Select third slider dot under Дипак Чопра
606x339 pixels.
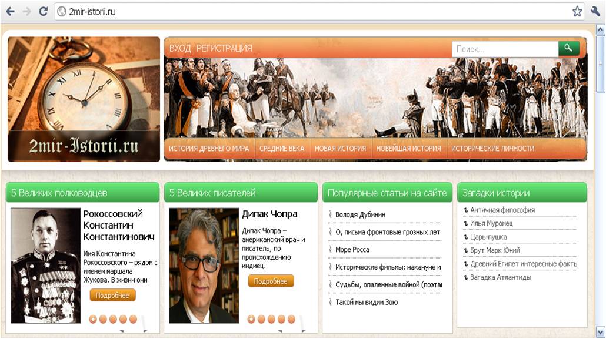[x=271, y=319]
